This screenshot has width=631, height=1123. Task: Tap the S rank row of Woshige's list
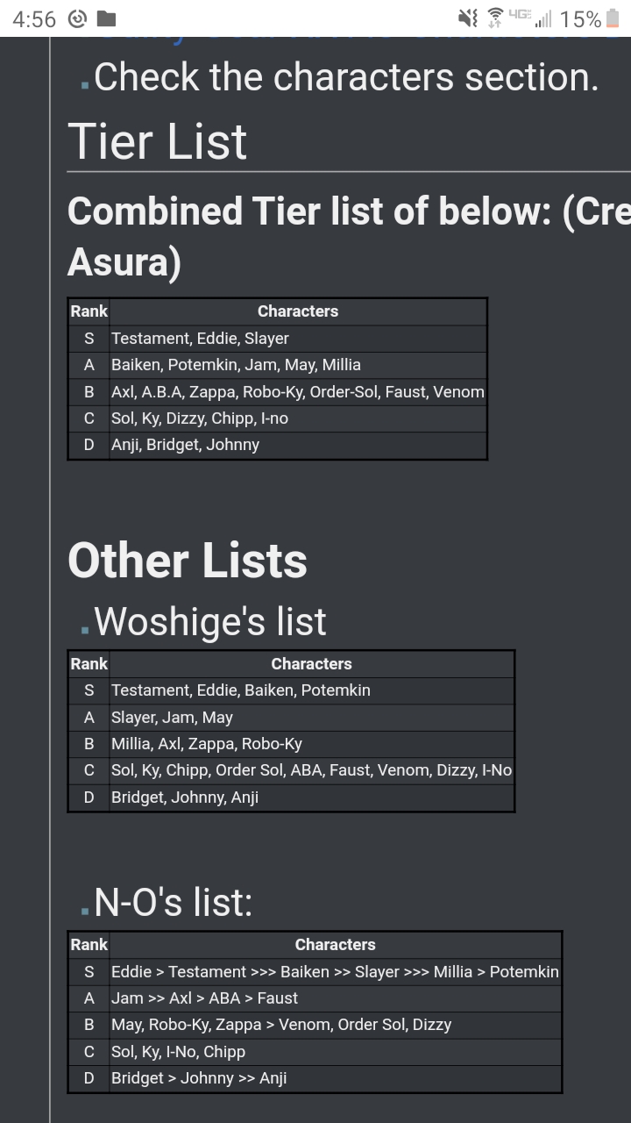point(291,690)
